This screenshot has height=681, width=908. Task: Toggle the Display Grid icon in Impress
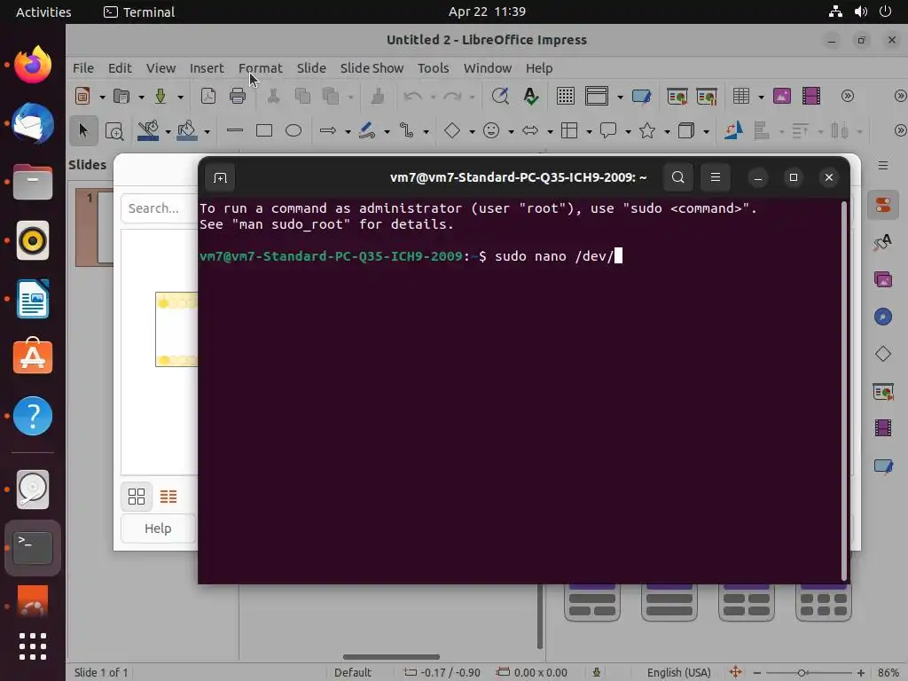click(x=565, y=96)
